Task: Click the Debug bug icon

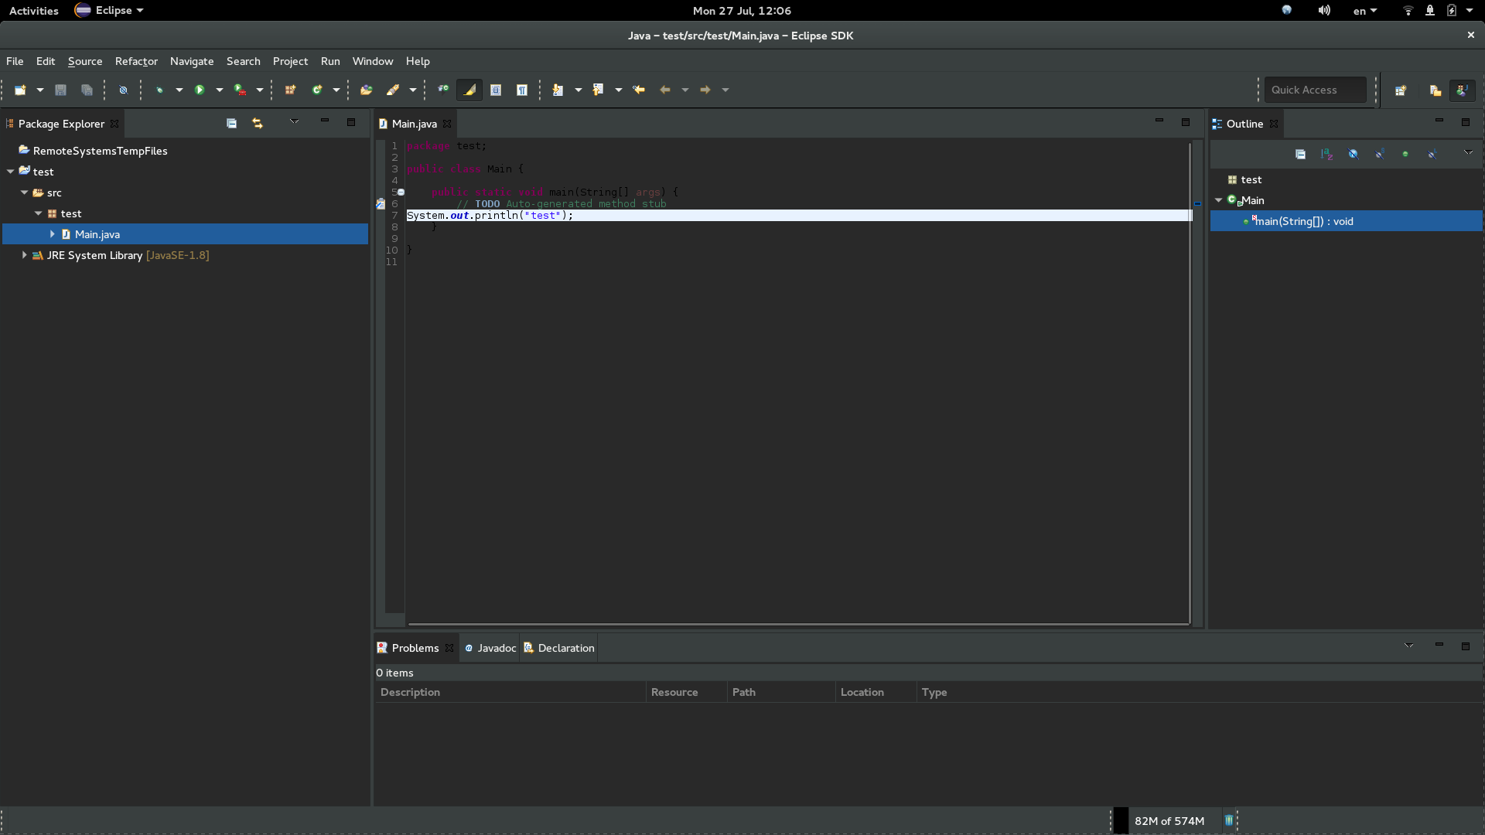Action: [160, 90]
